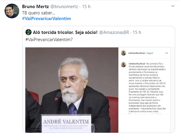Click André Valentim nameplate in photo
Viewport: 179px width, 136px height.
[x=66, y=124]
